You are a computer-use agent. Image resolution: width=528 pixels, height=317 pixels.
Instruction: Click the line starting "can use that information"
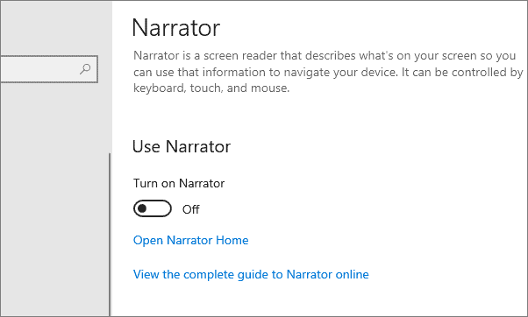pyautogui.click(x=328, y=72)
